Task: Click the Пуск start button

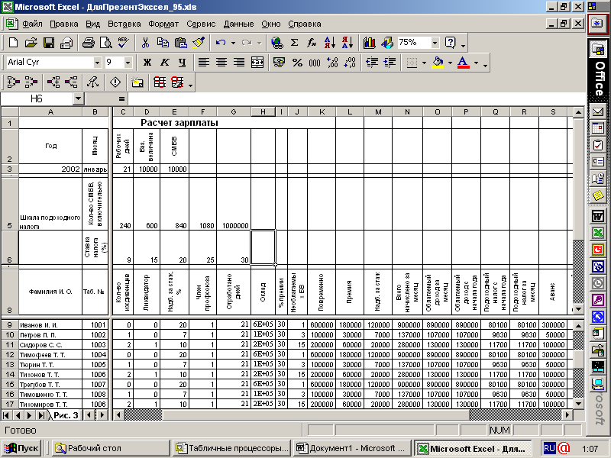Action: coord(21,449)
